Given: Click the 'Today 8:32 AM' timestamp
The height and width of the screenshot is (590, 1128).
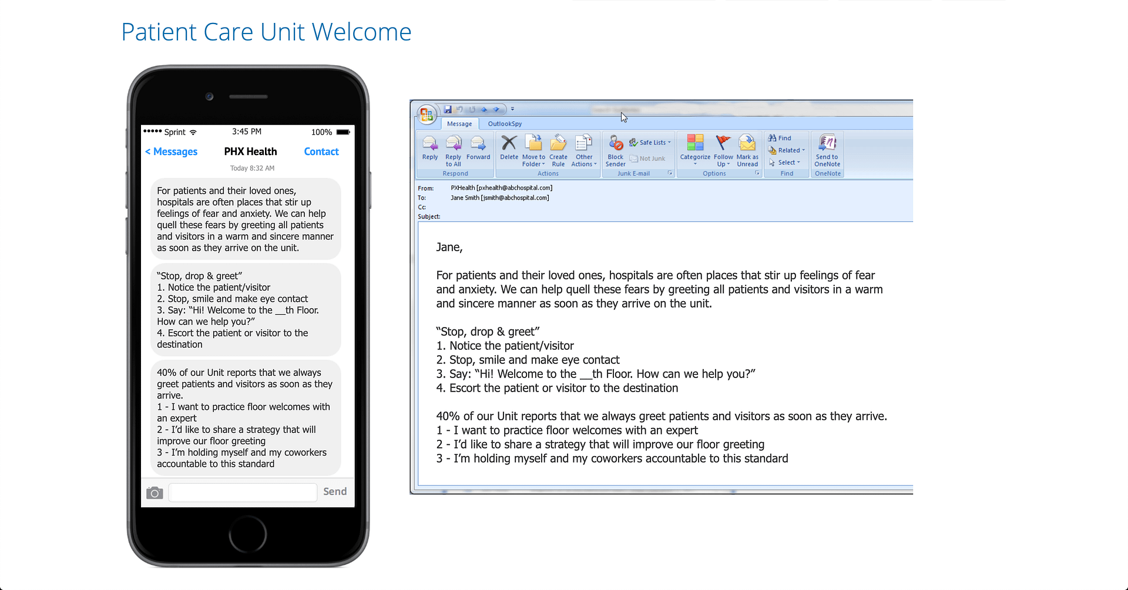Looking at the screenshot, I should tap(252, 168).
